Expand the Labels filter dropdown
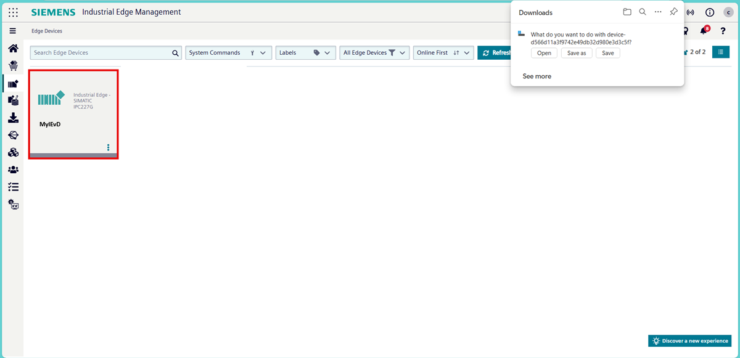Image resolution: width=740 pixels, height=358 pixels. (x=305, y=52)
